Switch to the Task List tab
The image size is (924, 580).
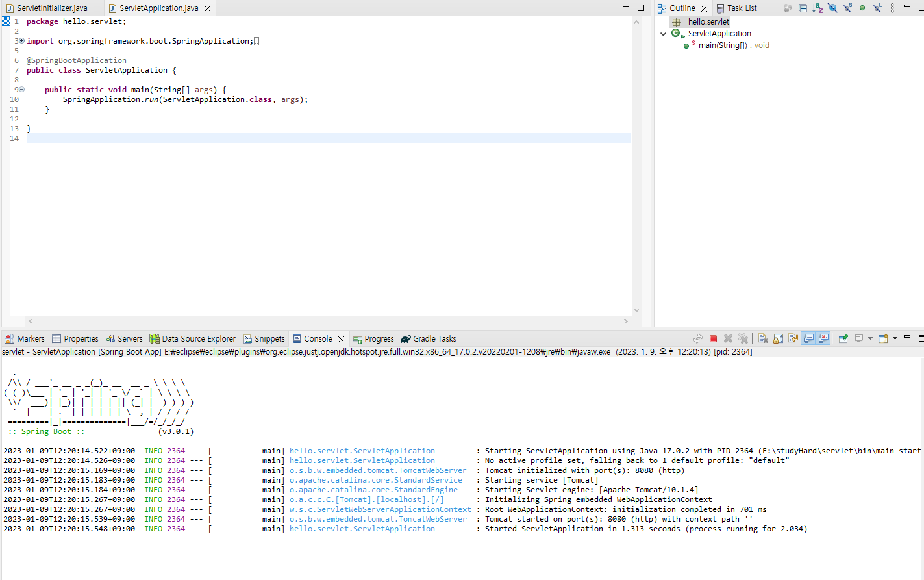(x=736, y=8)
